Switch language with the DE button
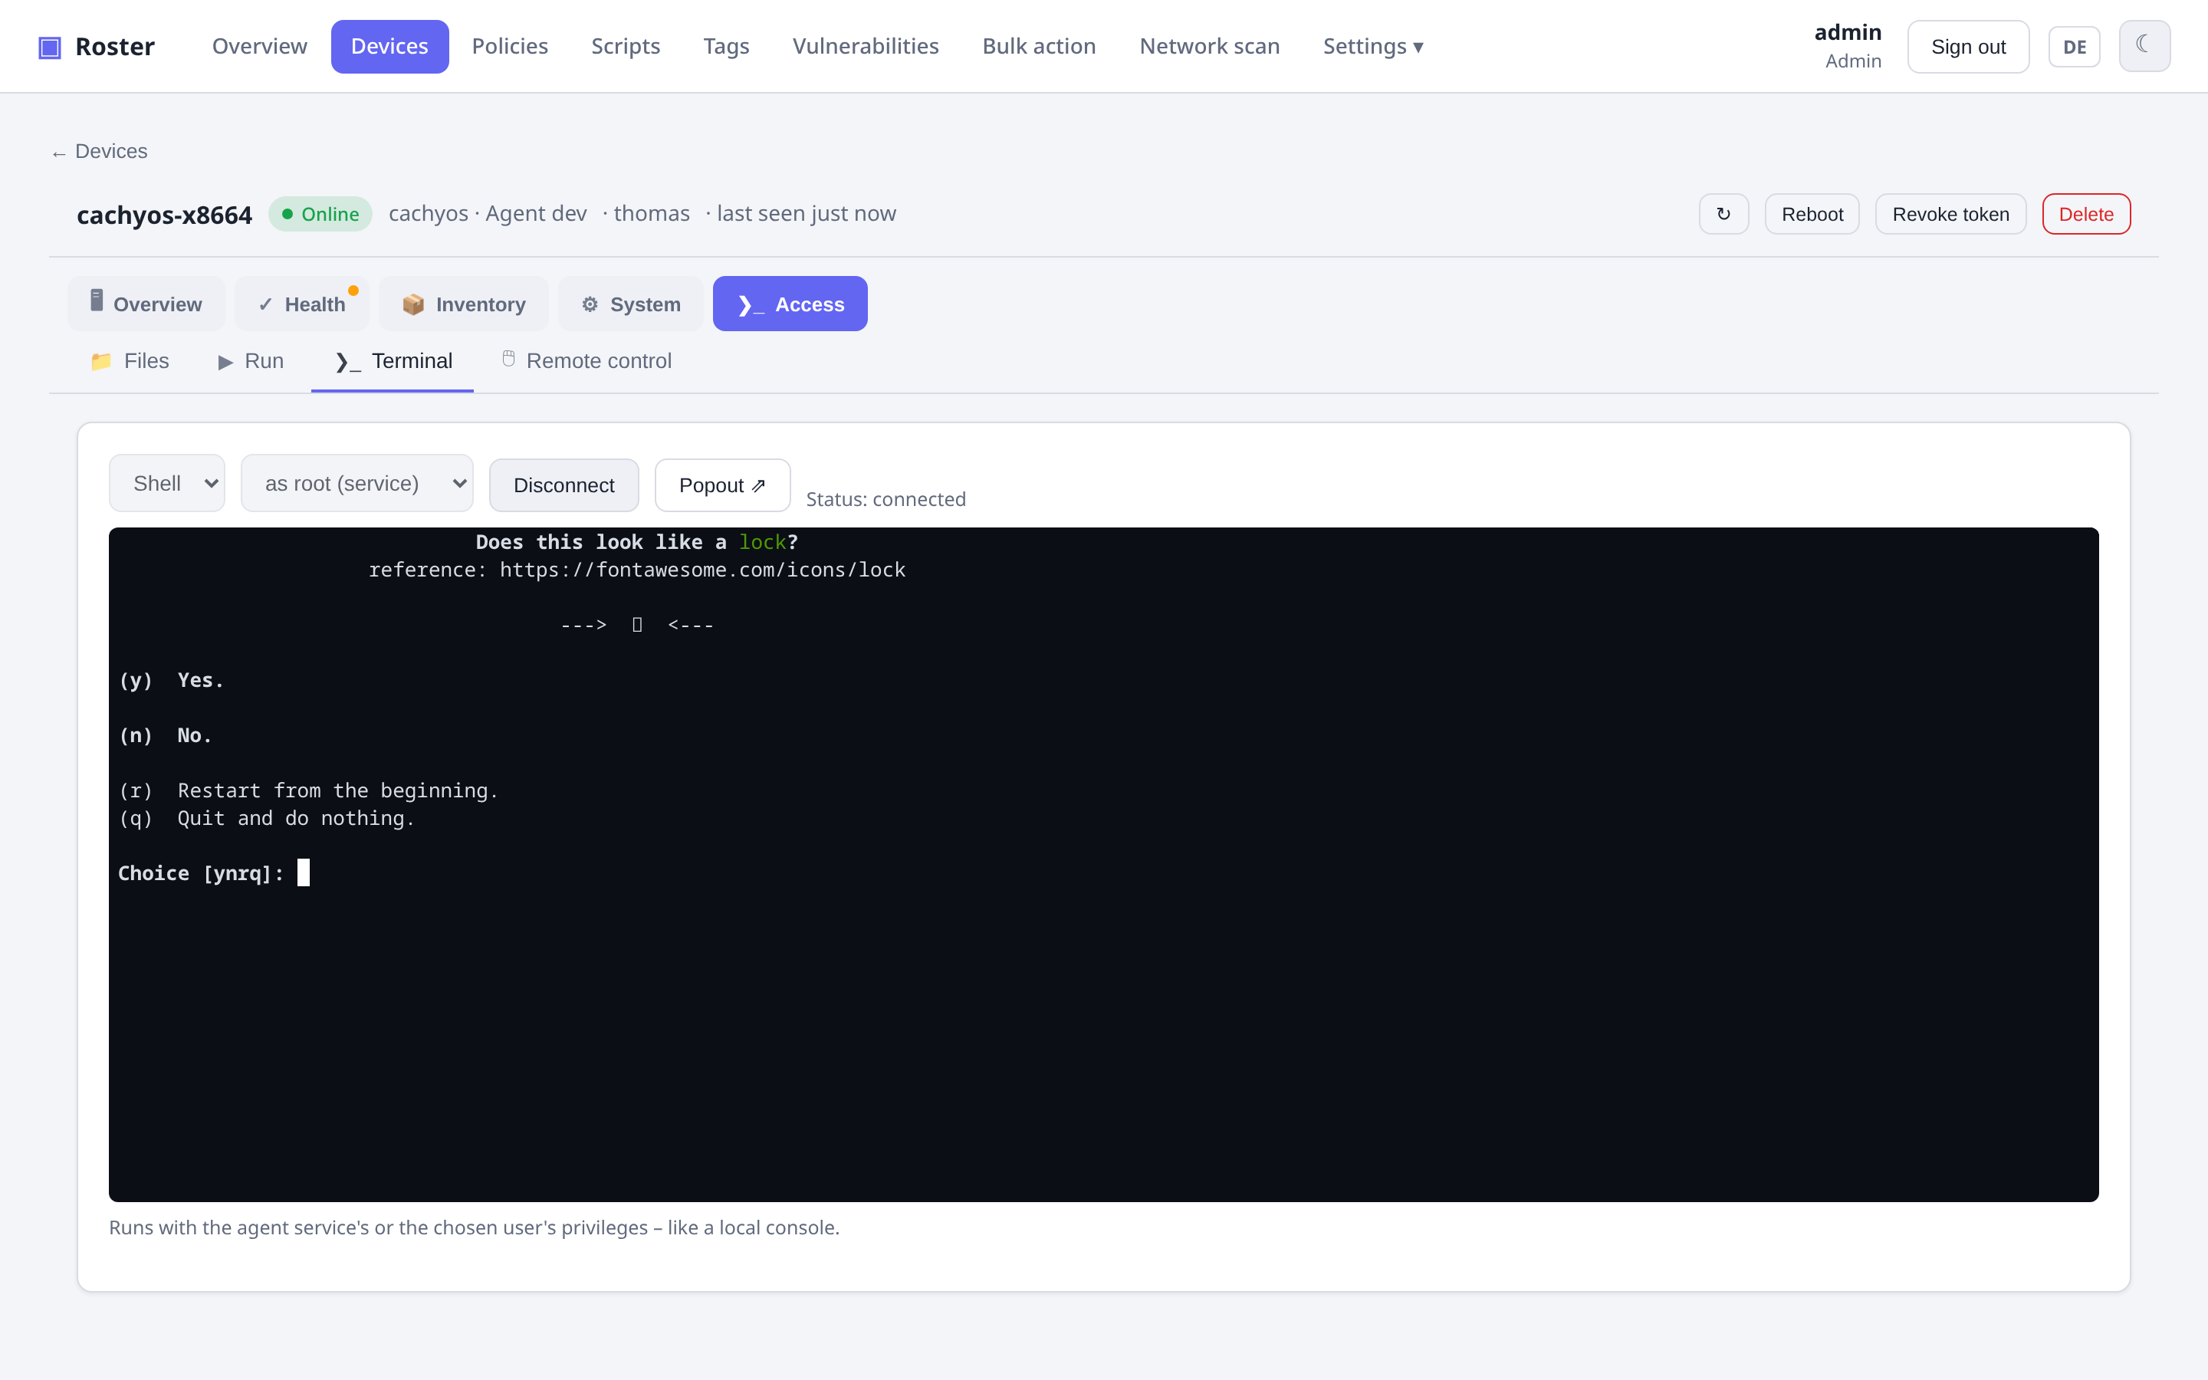The height and width of the screenshot is (1380, 2208). pos(2074,47)
